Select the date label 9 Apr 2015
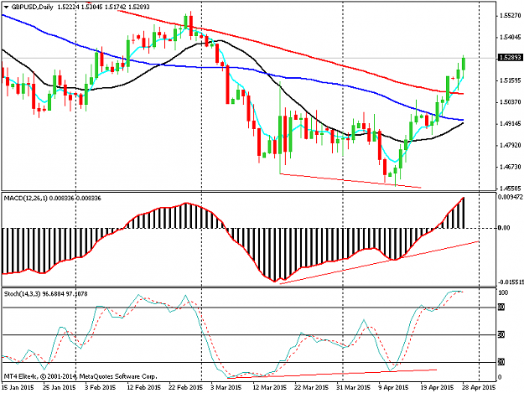This screenshot has width=524, height=393. coord(394,388)
